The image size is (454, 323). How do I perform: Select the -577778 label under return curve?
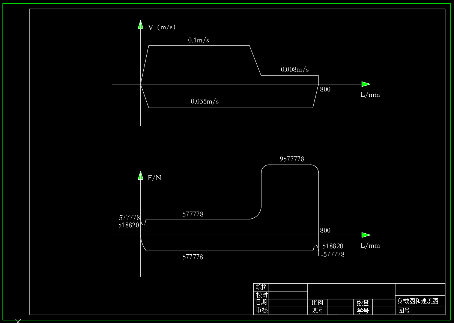(191, 257)
